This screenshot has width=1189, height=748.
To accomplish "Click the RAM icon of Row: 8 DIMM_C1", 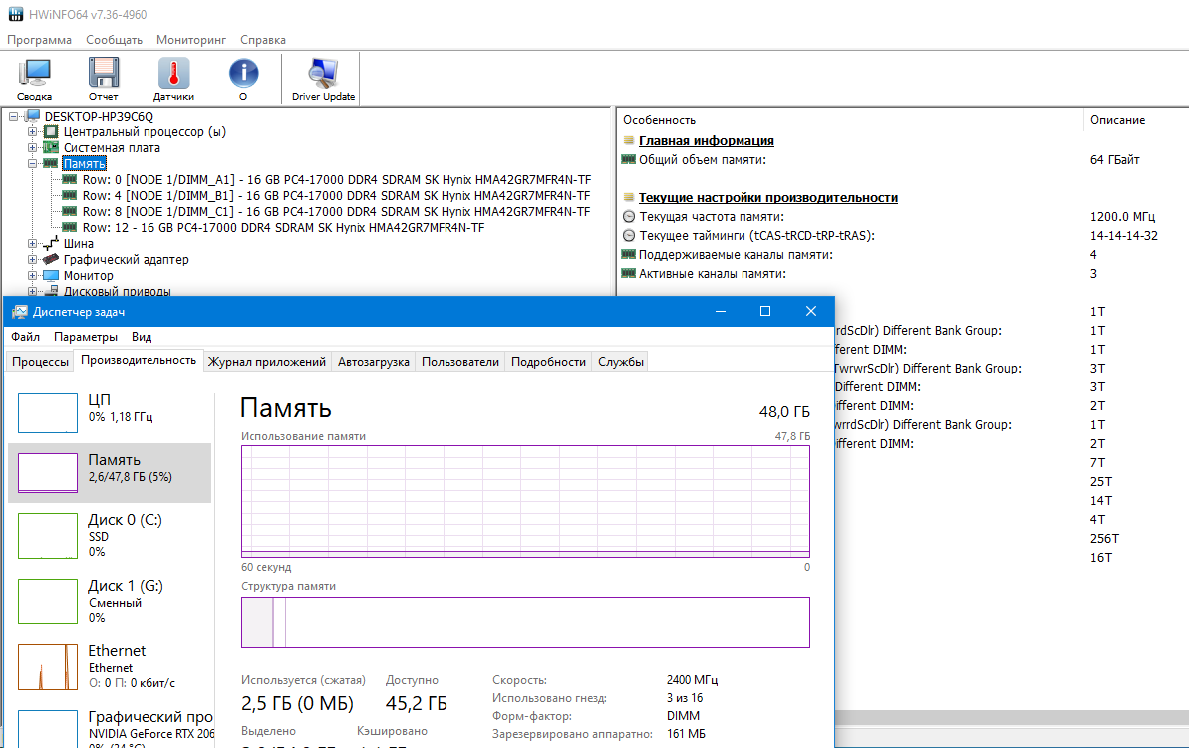I will (x=69, y=211).
